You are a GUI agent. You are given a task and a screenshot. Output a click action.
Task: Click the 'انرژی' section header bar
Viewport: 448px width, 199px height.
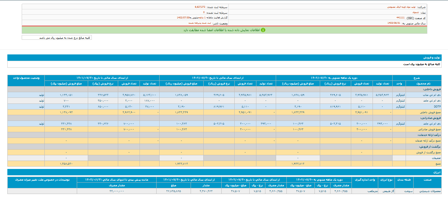[436, 172]
